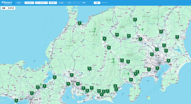Select charger marker at 高崎
The image size is (191, 104).
click(140, 39)
